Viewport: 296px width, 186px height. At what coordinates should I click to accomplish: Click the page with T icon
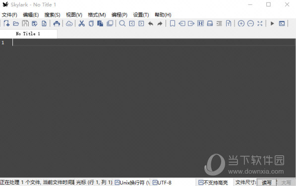229,23
